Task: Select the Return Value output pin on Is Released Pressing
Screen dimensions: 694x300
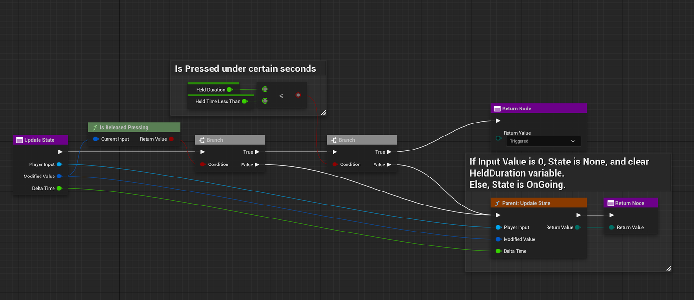Action: coord(171,139)
